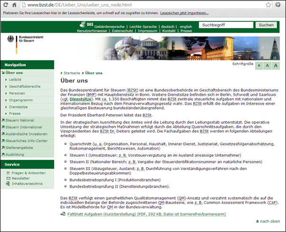Click the DGS sign language hand icon

tap(83, 24)
